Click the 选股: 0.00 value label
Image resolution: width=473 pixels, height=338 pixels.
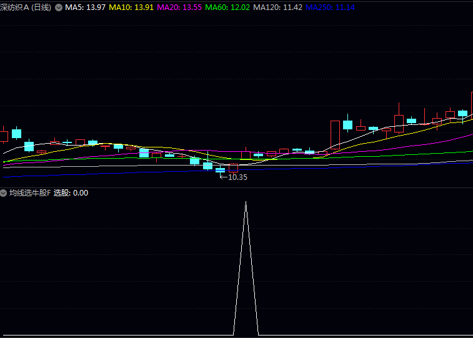tap(71, 193)
